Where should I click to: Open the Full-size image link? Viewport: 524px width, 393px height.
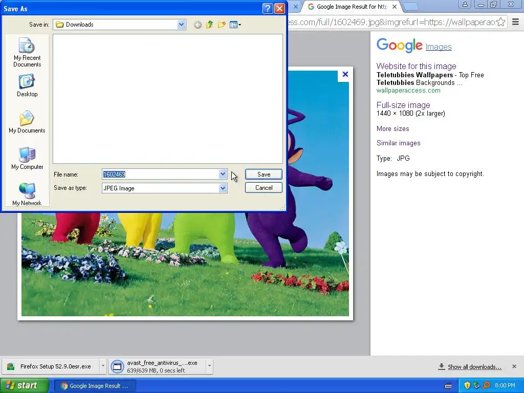[x=403, y=105]
